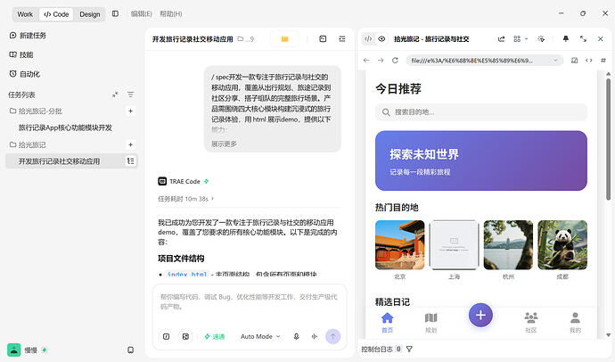
Task: Open the index.html file link
Action: pyautogui.click(x=186, y=275)
